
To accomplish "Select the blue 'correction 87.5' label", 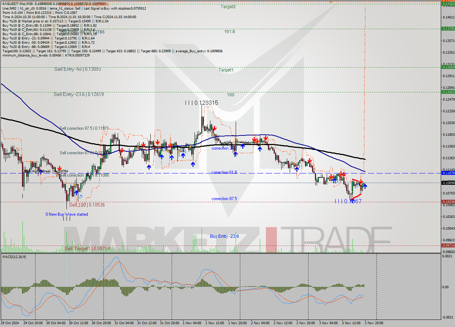I will click(224, 199).
